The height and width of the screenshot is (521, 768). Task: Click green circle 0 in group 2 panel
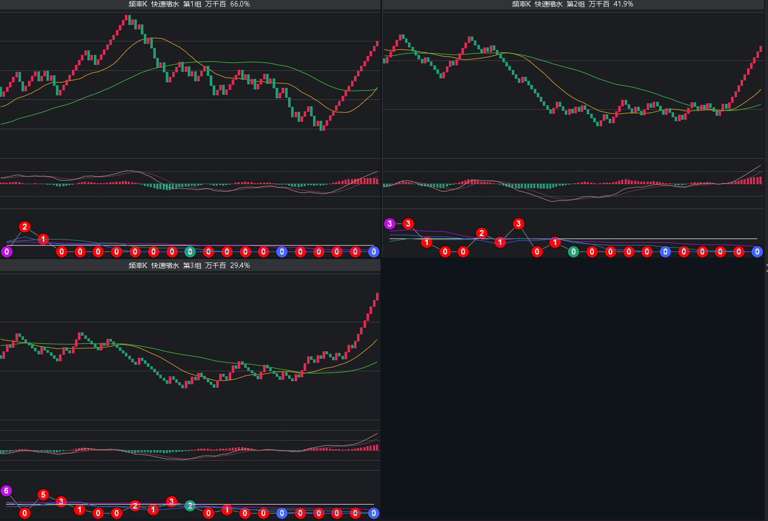click(573, 252)
